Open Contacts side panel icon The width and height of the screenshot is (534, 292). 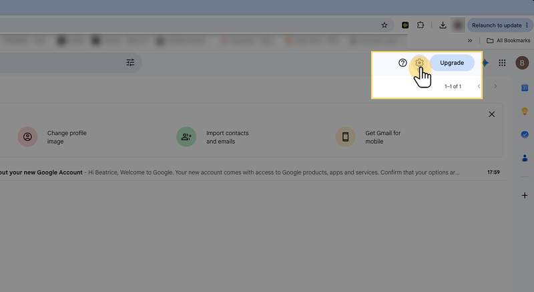coord(525,158)
